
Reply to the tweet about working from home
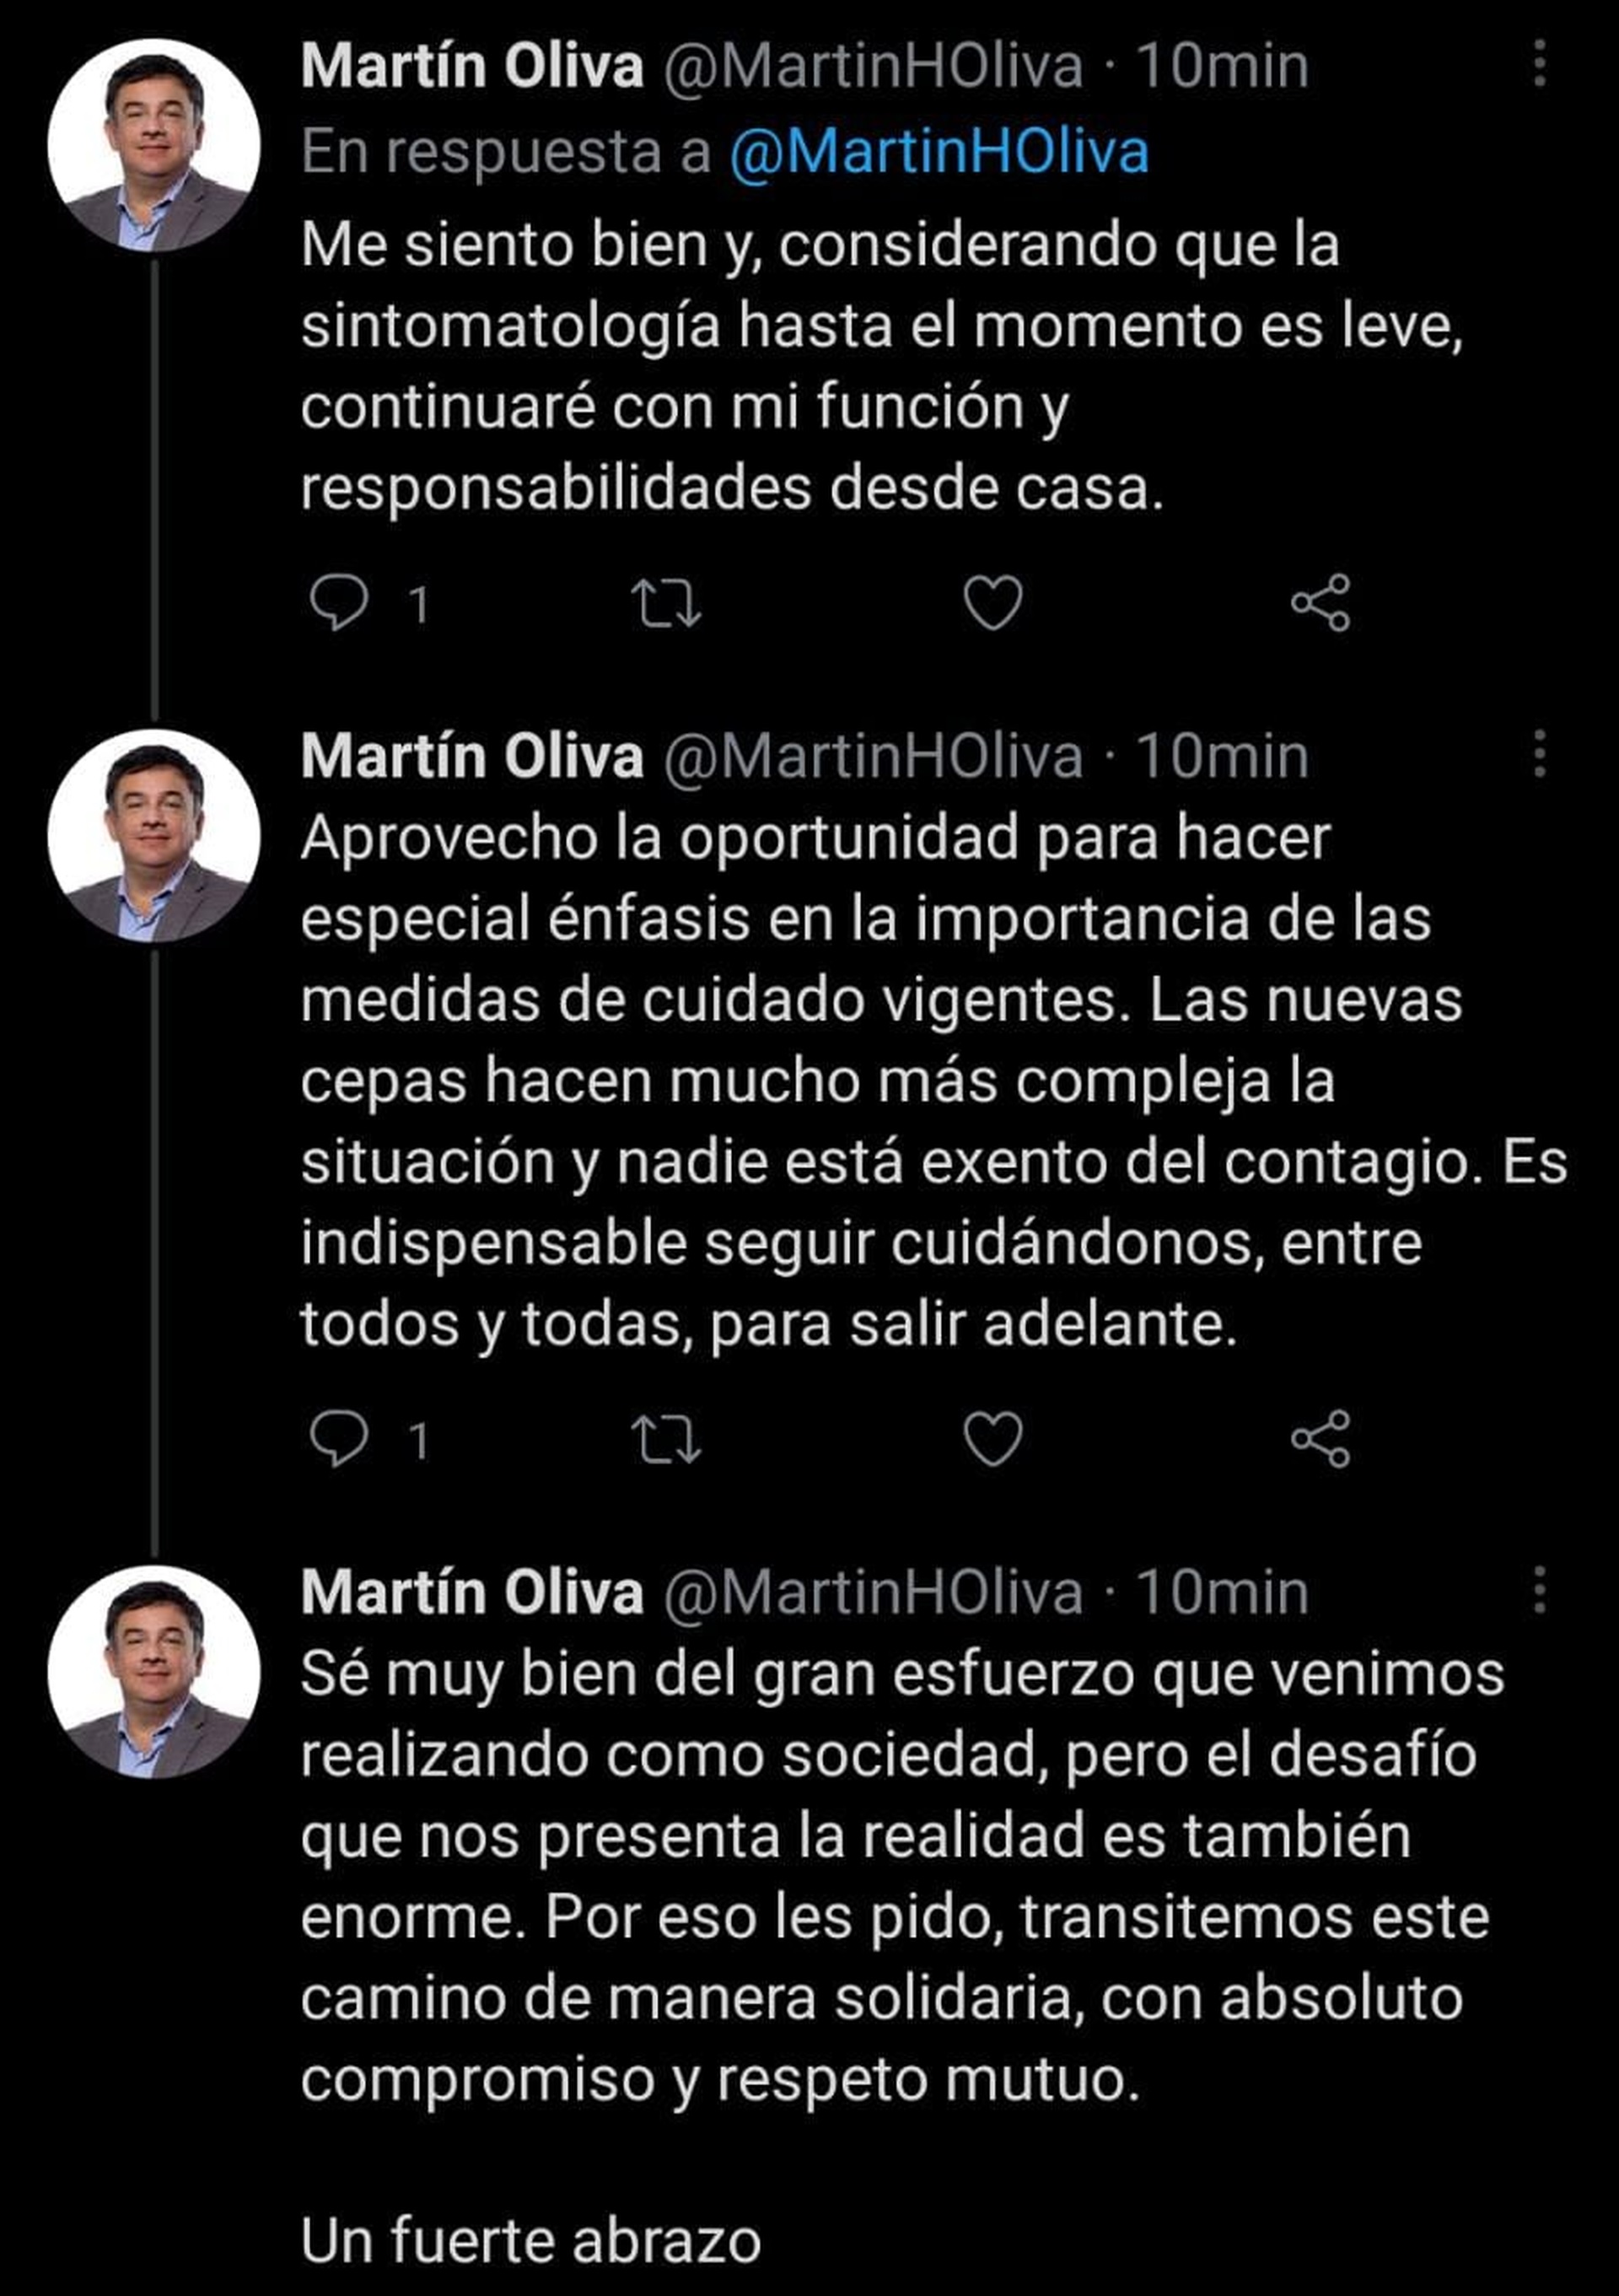click(339, 603)
